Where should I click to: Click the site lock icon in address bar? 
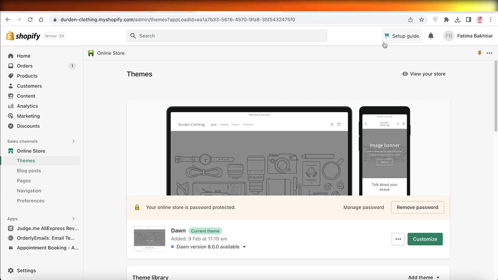point(54,19)
